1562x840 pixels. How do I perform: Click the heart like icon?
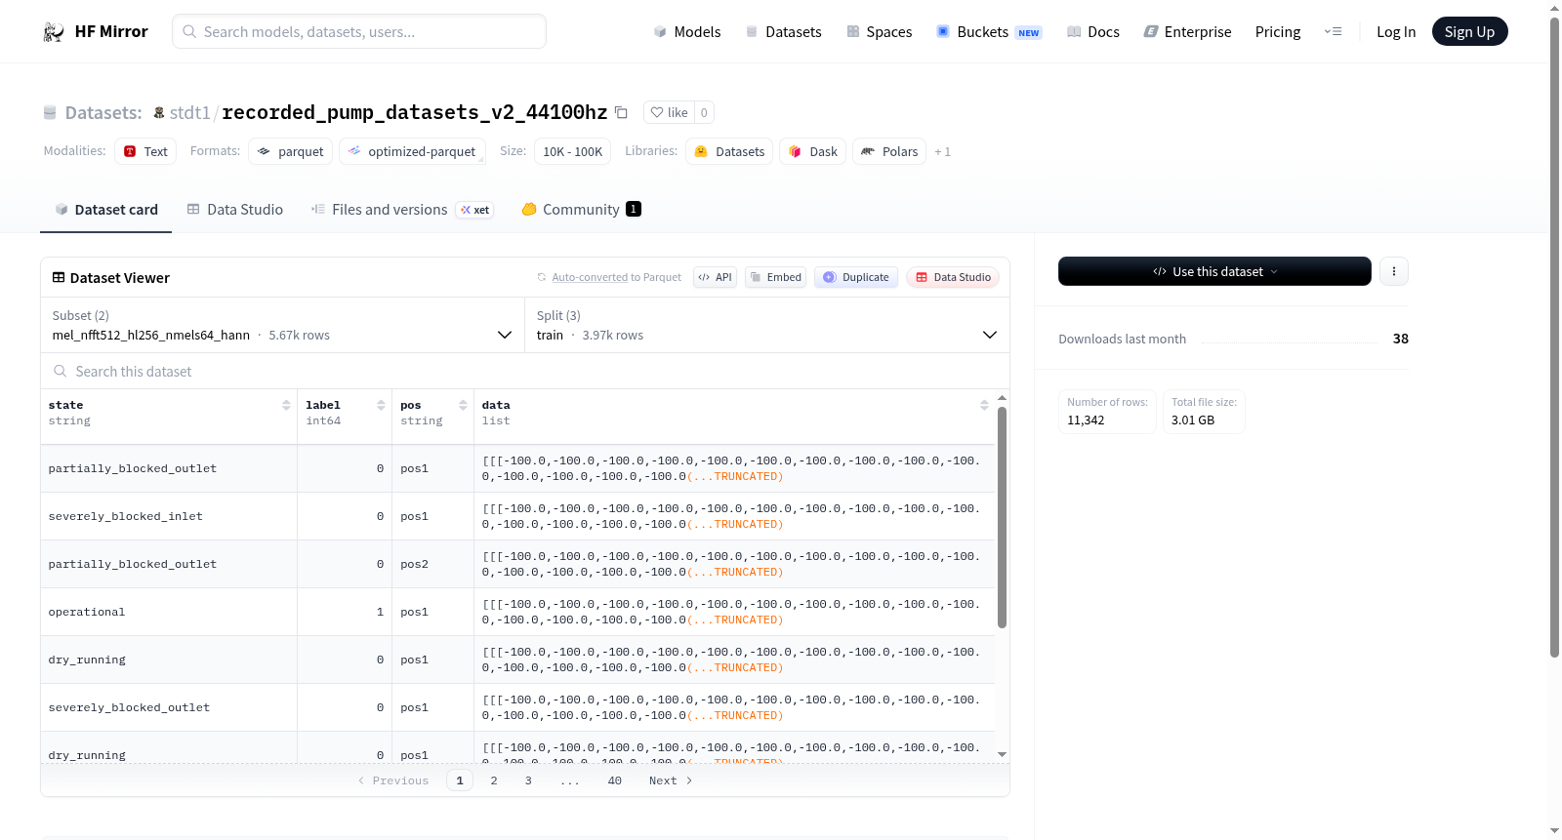(657, 112)
